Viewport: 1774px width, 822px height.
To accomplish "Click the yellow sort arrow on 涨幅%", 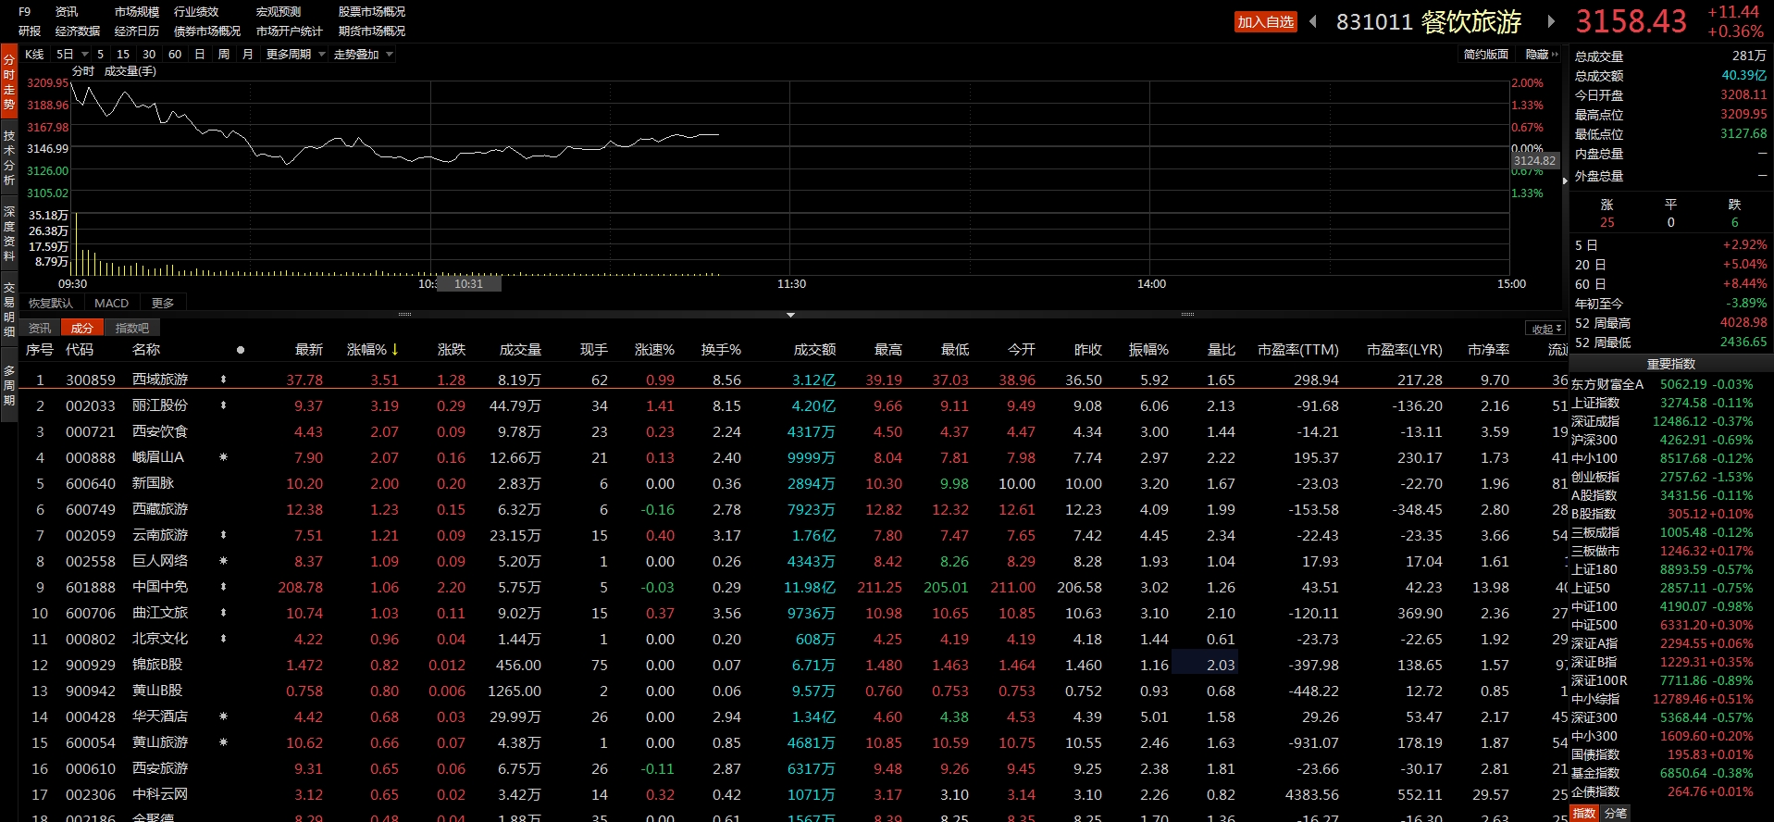I will (x=395, y=350).
